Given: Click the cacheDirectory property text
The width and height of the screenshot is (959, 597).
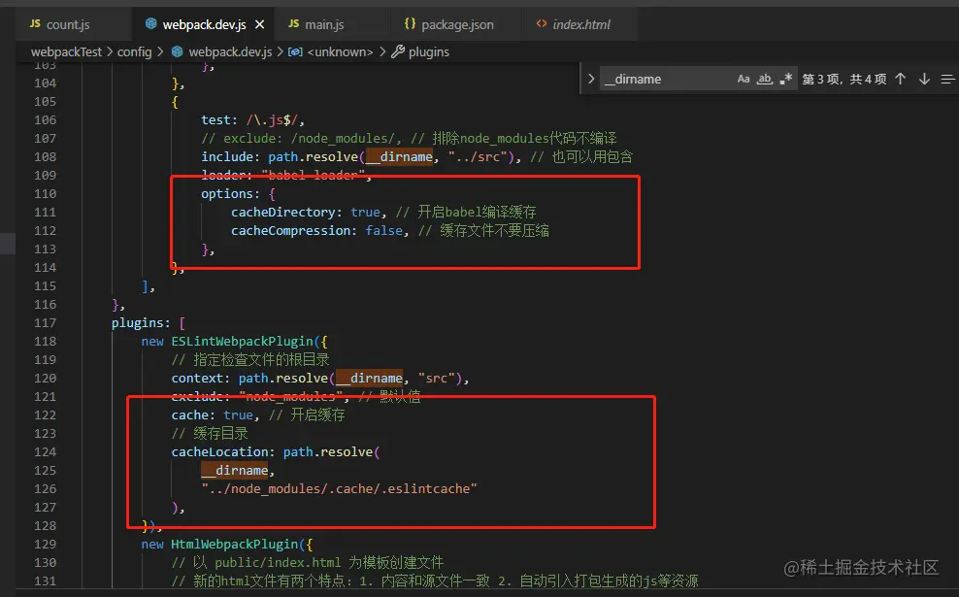Looking at the screenshot, I should (283, 213).
